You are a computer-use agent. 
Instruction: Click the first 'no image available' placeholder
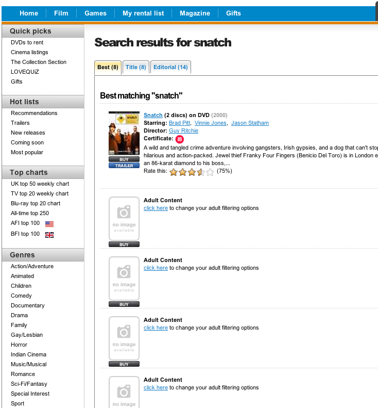coord(124,219)
